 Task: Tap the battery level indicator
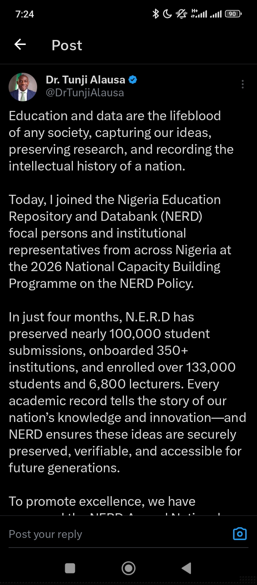click(233, 14)
